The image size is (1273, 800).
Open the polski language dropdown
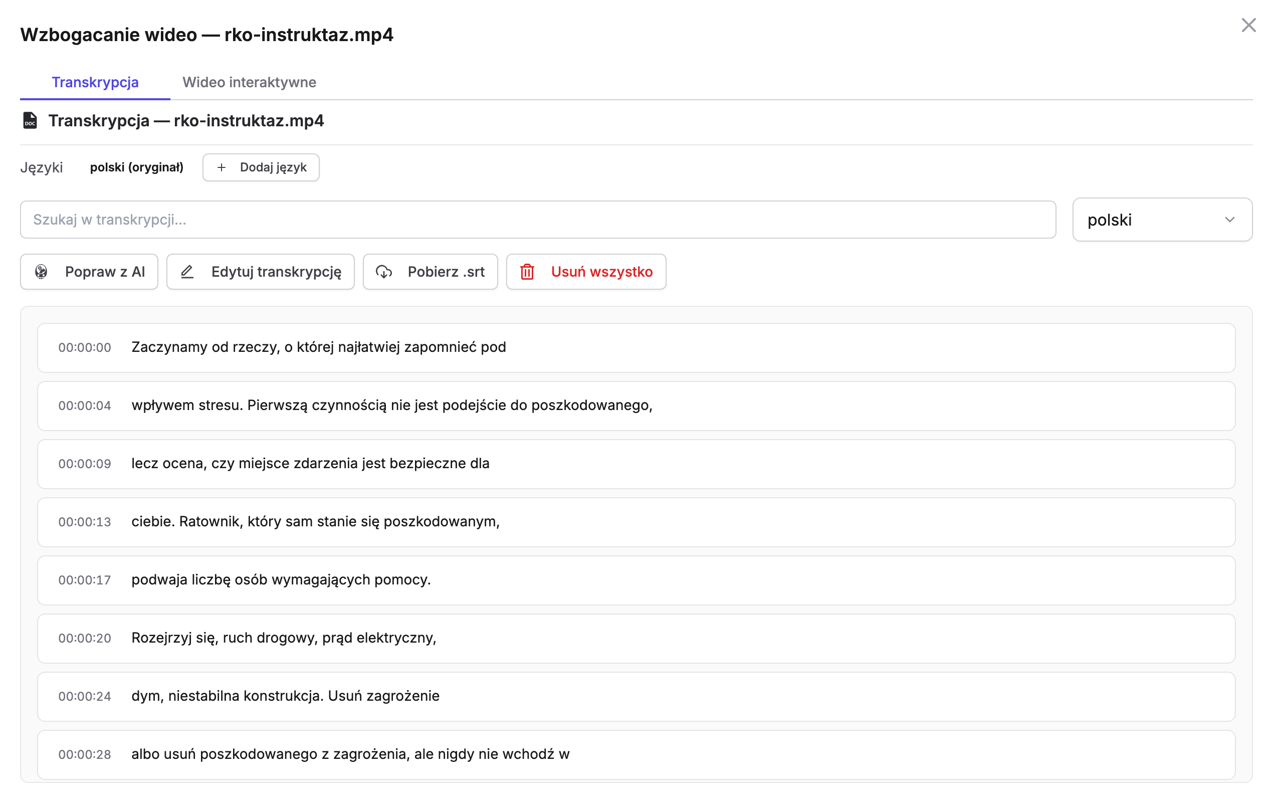click(x=1162, y=220)
